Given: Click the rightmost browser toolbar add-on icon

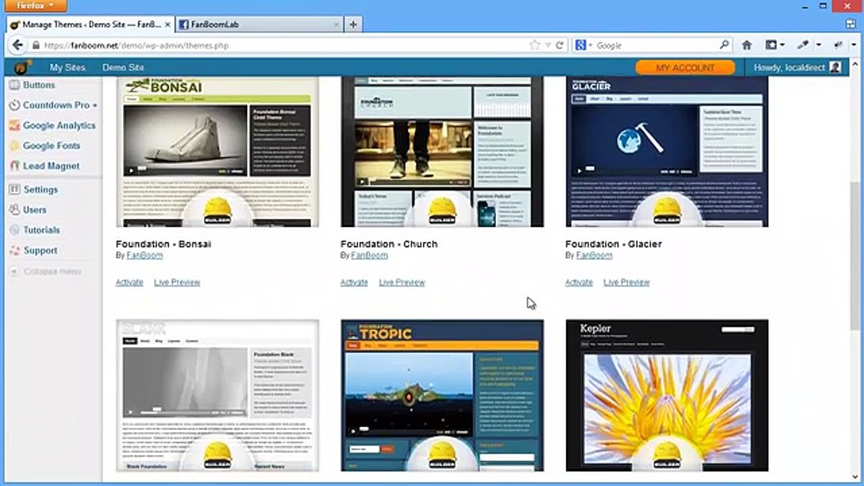Looking at the screenshot, I should pyautogui.click(x=837, y=45).
